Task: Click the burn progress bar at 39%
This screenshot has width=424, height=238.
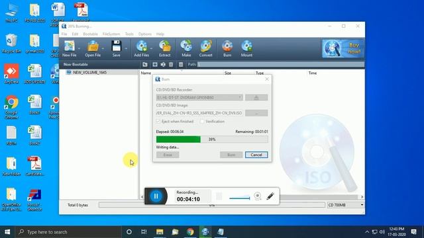Action: [x=212, y=139]
